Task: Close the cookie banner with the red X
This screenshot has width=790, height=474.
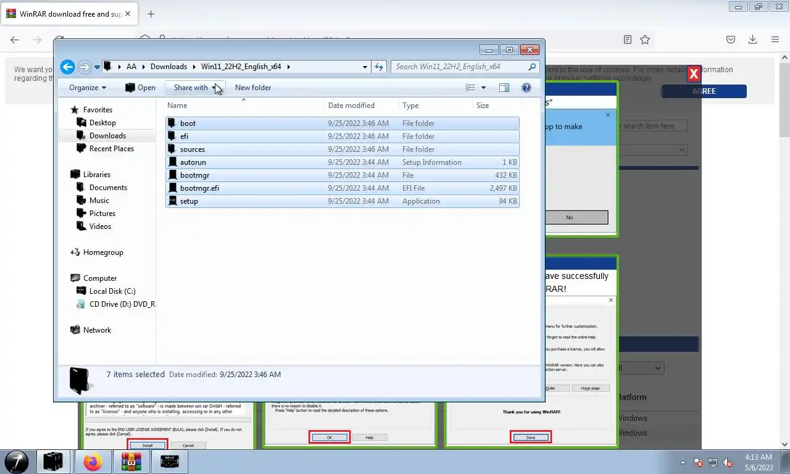Action: (694, 74)
